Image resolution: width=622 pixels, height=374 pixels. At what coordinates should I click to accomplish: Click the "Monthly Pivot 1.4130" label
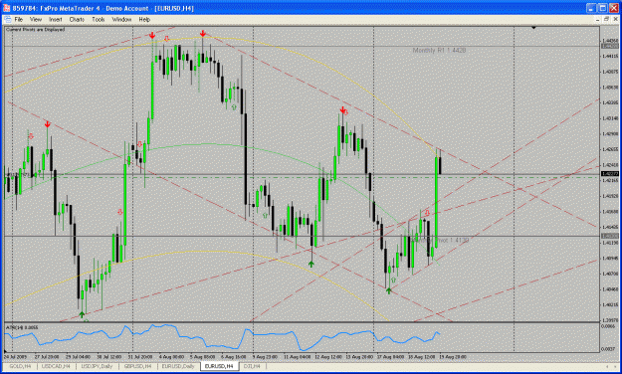tap(440, 241)
